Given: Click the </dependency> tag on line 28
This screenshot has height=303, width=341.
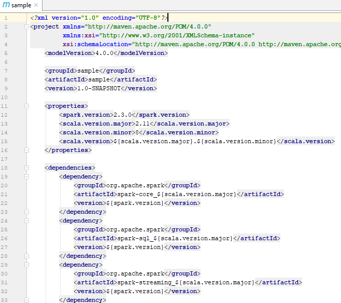Looking at the screenshot, I should pos(82,256).
